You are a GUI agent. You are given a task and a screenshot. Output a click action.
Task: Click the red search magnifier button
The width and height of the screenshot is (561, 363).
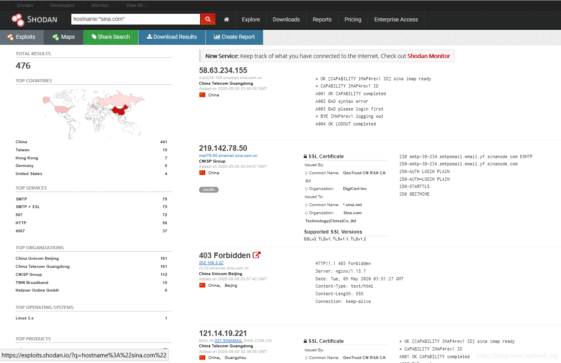[x=208, y=19]
